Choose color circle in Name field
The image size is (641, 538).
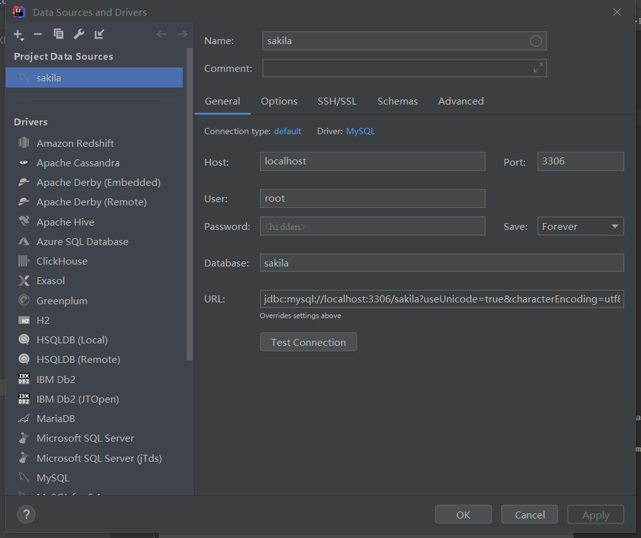click(x=536, y=41)
